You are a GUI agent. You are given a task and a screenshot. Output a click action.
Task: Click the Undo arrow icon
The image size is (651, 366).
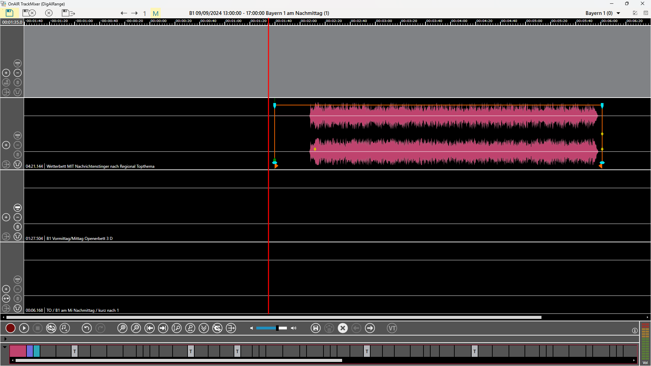point(86,328)
